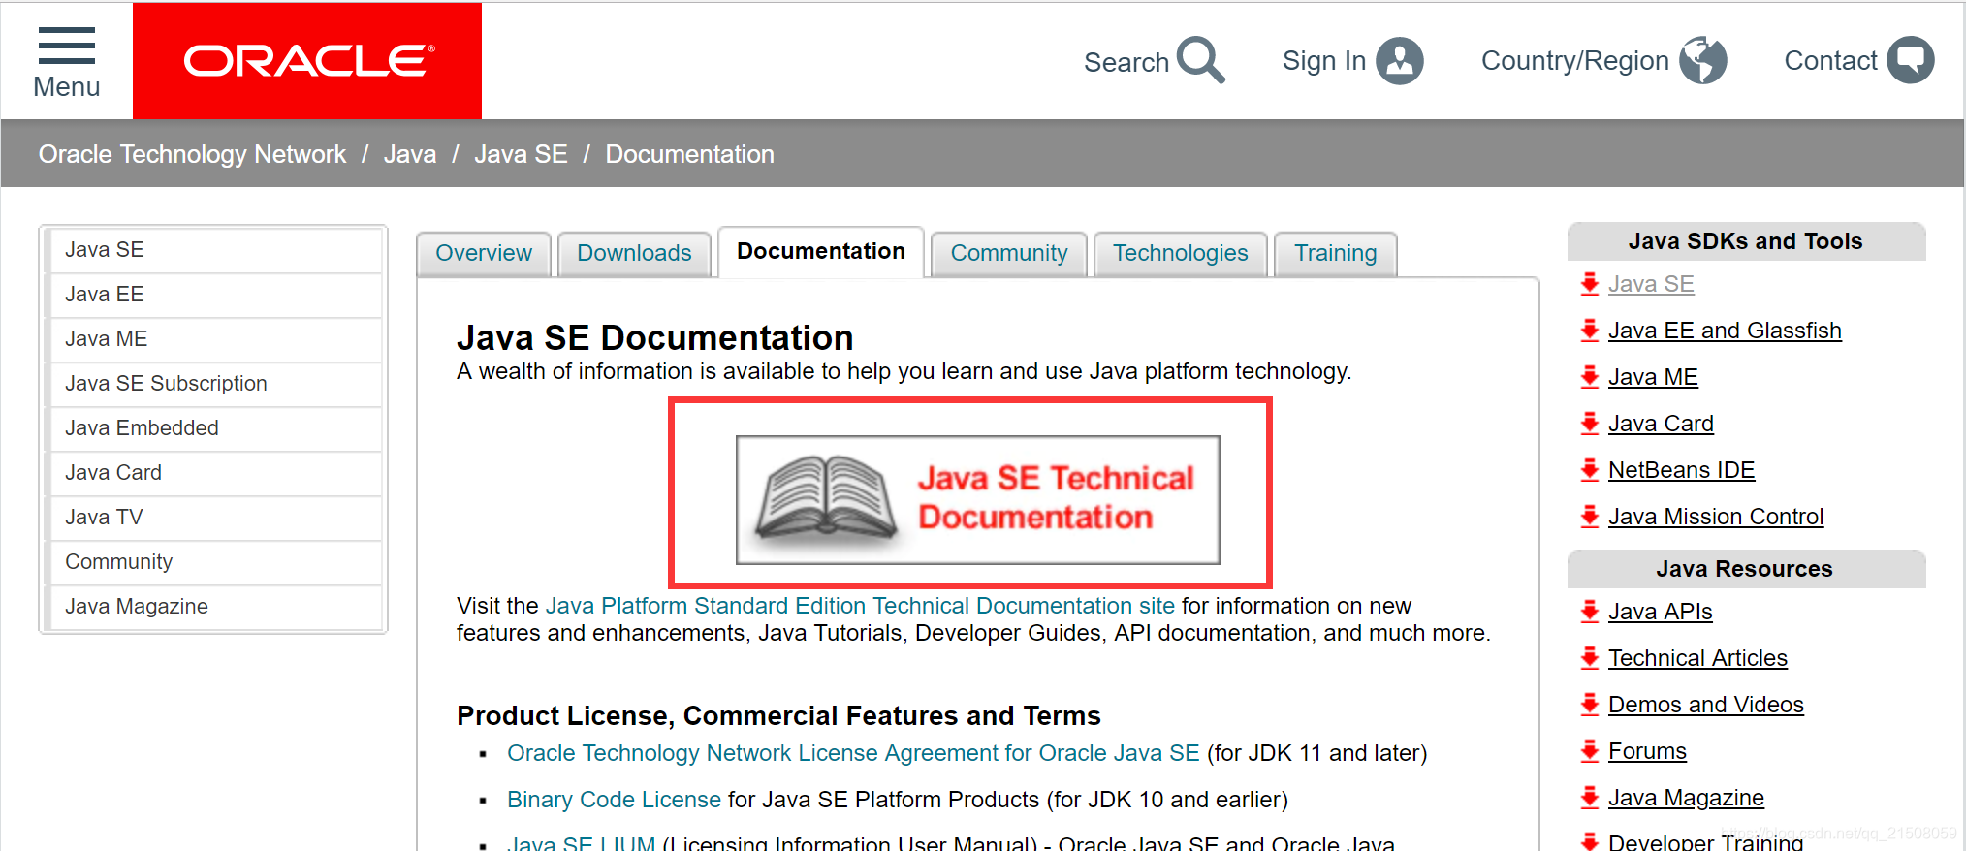1966x851 pixels.
Task: Click the NetBeans IDE link
Action: (x=1681, y=470)
